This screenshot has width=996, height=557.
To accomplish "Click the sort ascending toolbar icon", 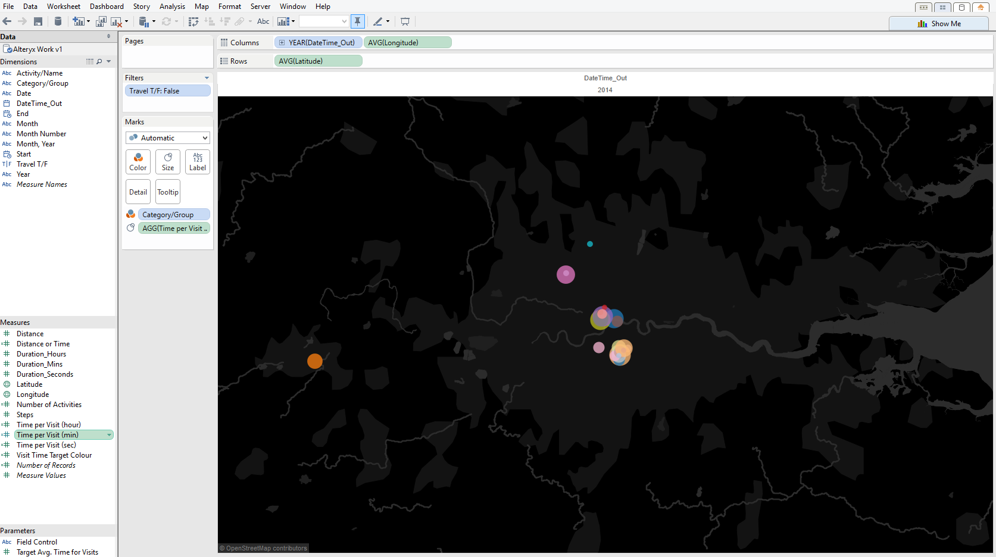I will tap(210, 21).
